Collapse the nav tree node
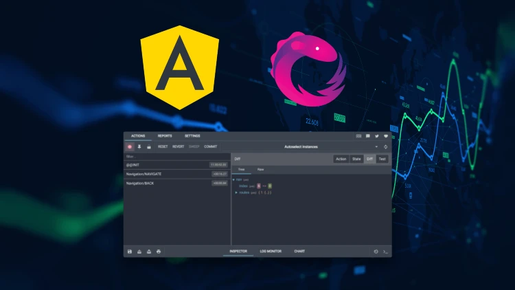The image size is (515, 290). pyautogui.click(x=234, y=180)
